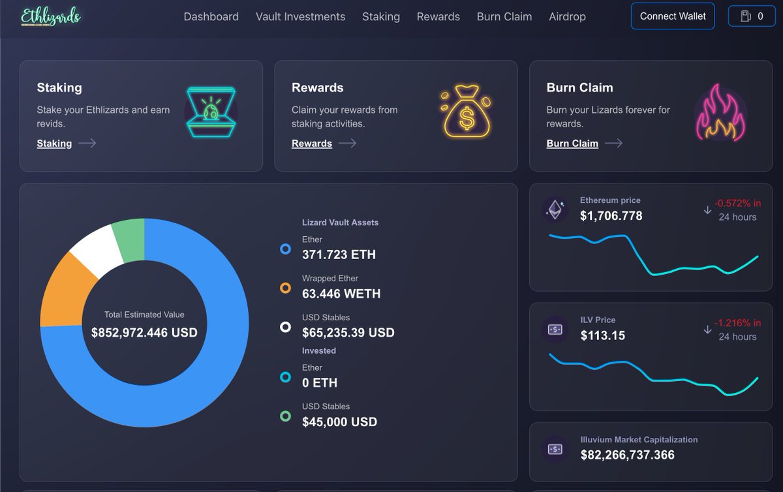The image size is (783, 492).
Task: Click down arrow next to -0.572%
Action: tap(707, 210)
